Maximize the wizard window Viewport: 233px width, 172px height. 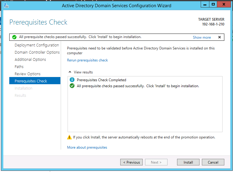click(x=213, y=4)
